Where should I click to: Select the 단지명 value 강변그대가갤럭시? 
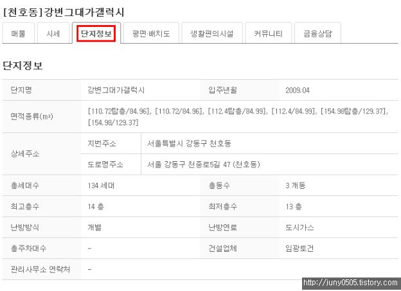pyautogui.click(x=116, y=90)
